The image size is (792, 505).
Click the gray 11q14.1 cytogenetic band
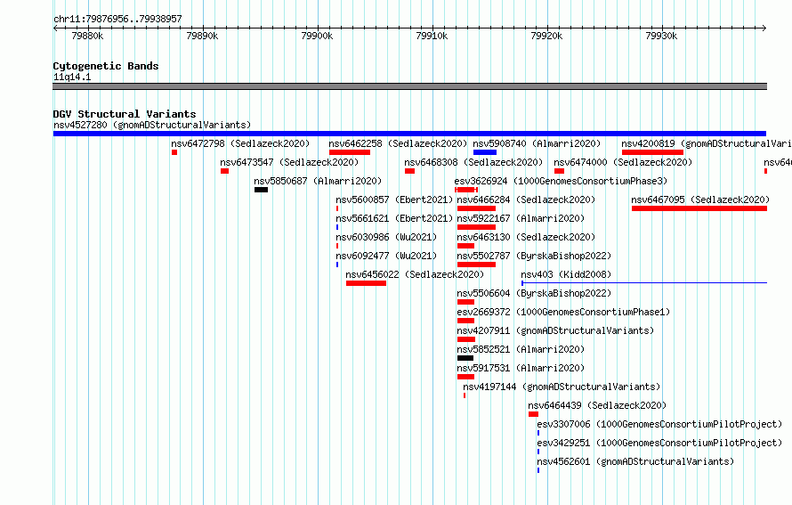click(x=409, y=86)
